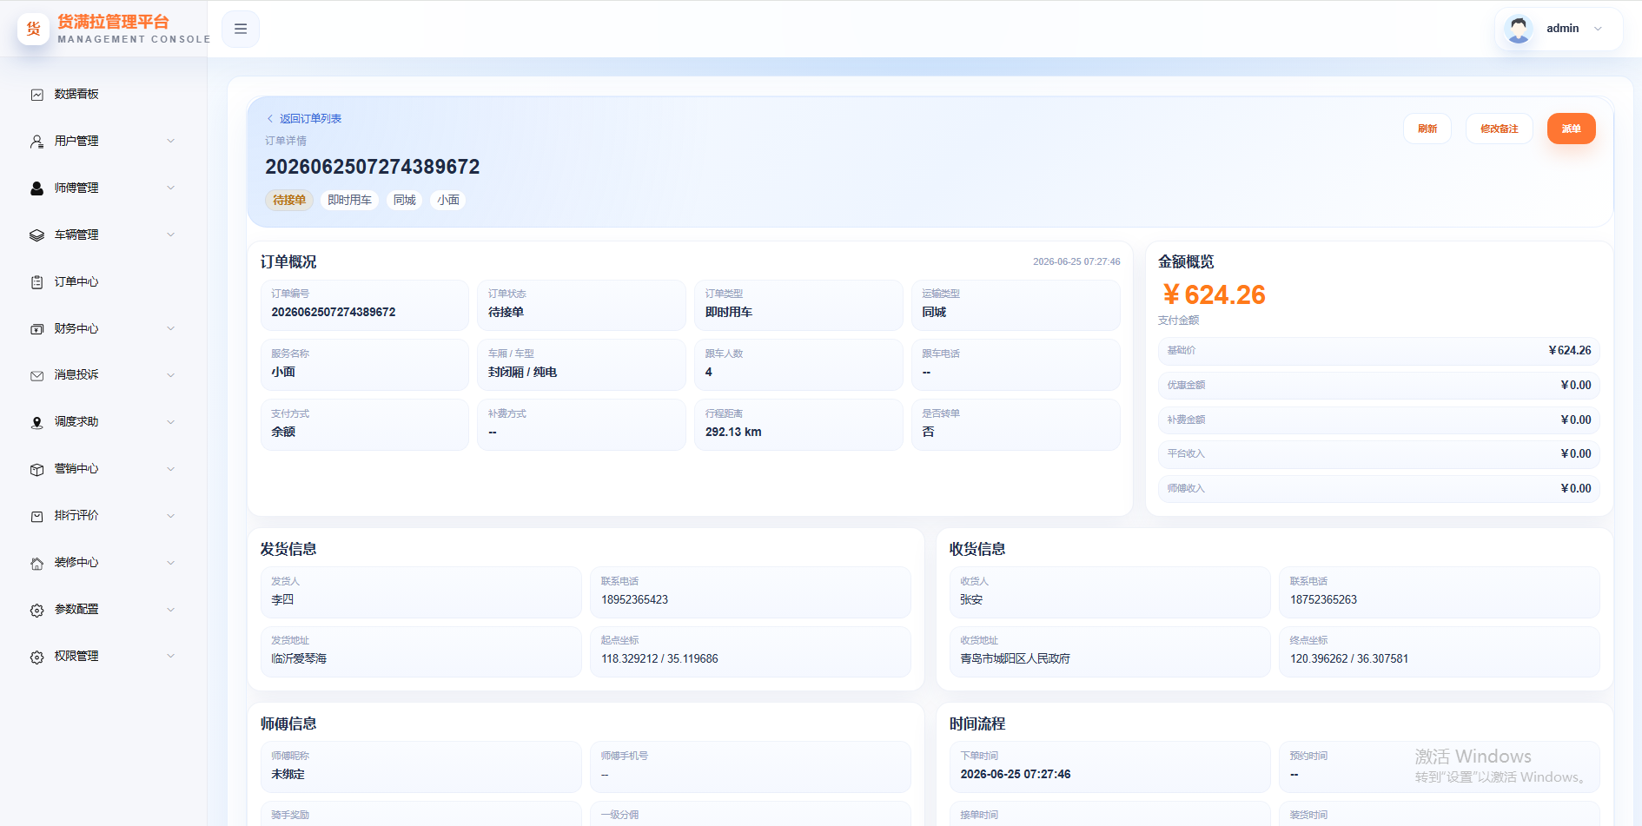Click the 修改备注 button
1642x826 pixels.
click(x=1499, y=129)
